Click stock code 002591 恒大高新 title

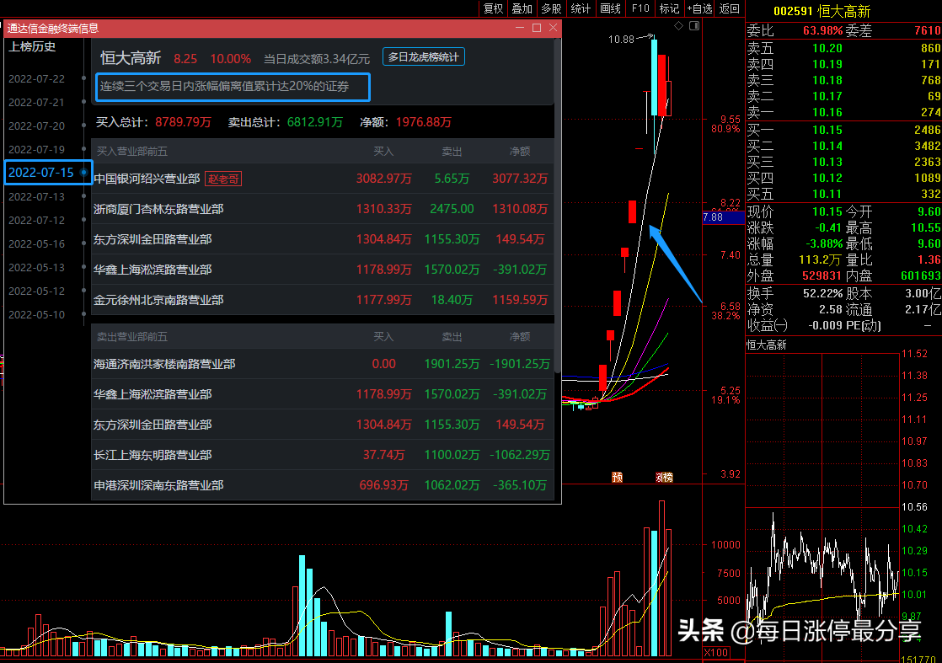822,11
